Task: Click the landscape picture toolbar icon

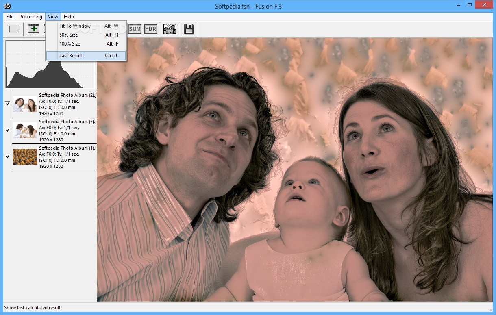Action: [170, 29]
